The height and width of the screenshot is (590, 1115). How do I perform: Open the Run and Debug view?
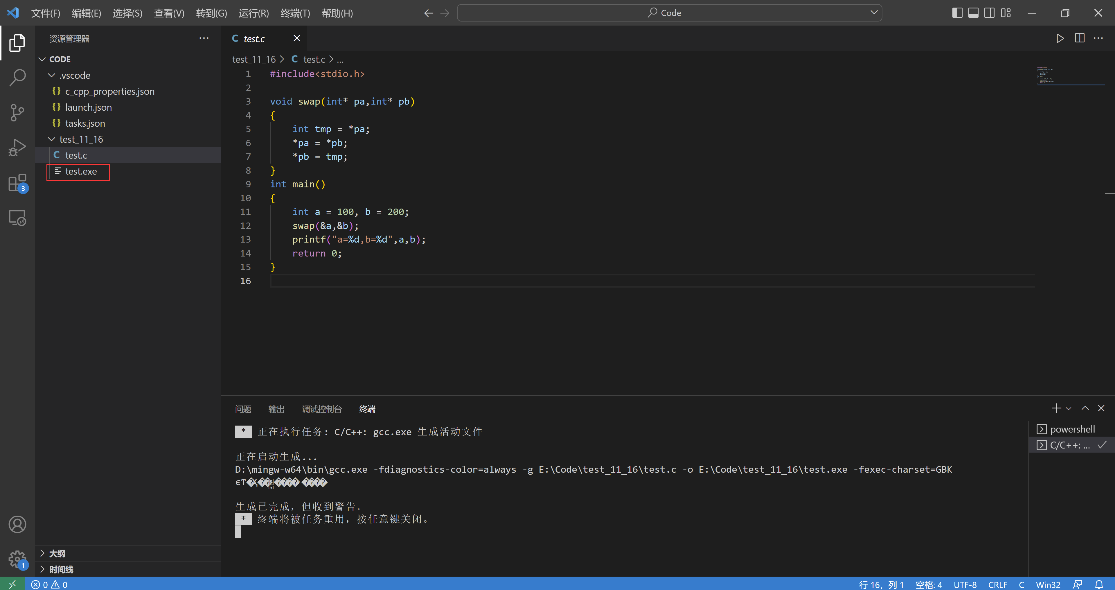point(17,147)
